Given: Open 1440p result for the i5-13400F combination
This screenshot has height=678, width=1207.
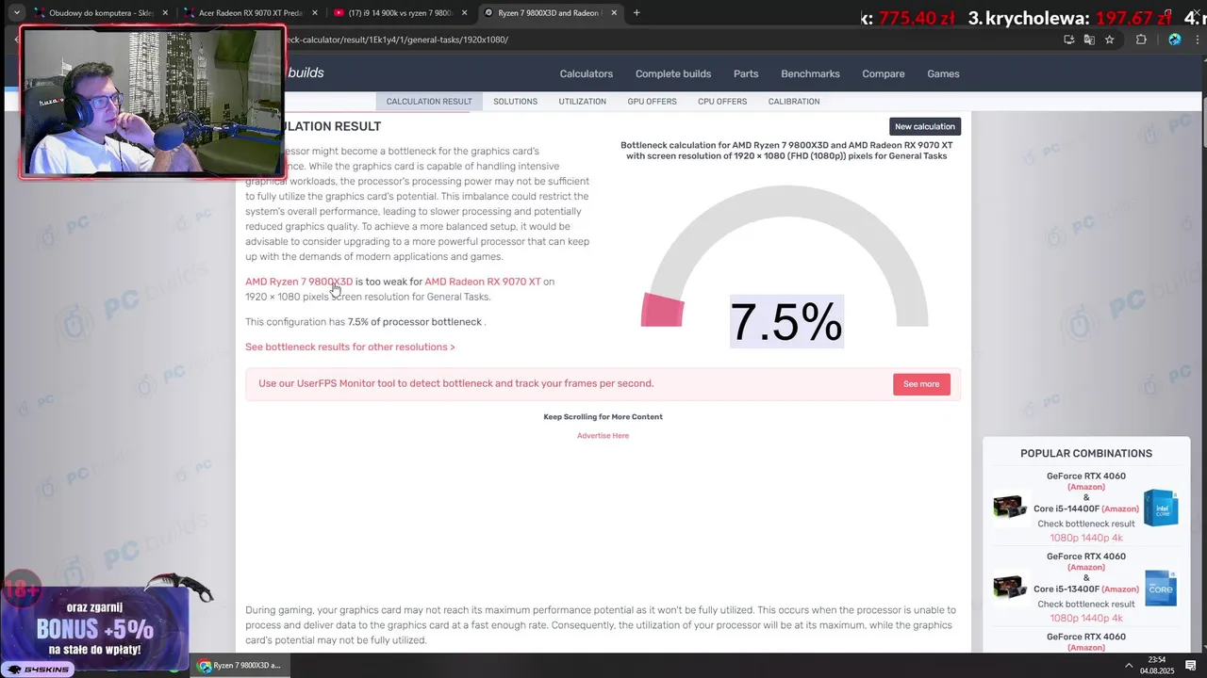Looking at the screenshot, I should pyautogui.click(x=1095, y=619).
